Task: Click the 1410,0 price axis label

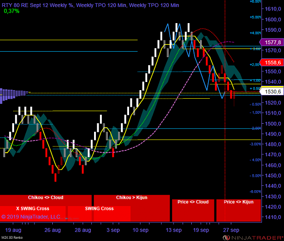Action: (x=273, y=217)
